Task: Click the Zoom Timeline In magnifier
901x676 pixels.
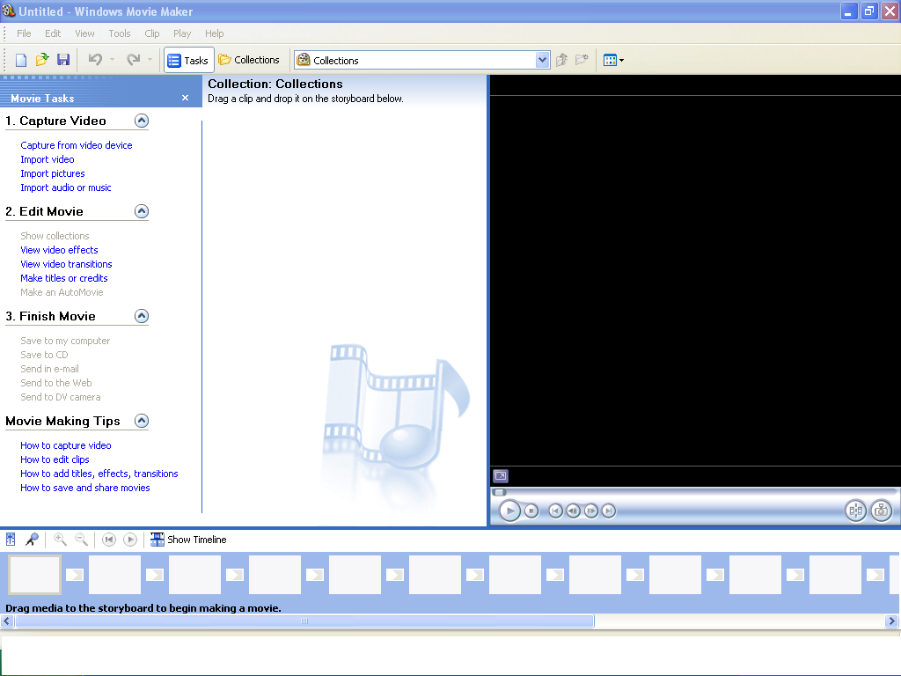Action: 60,540
